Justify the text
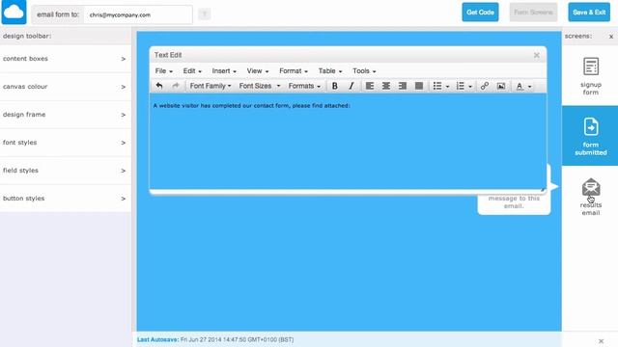Image resolution: width=618 pixels, height=347 pixels. point(419,86)
